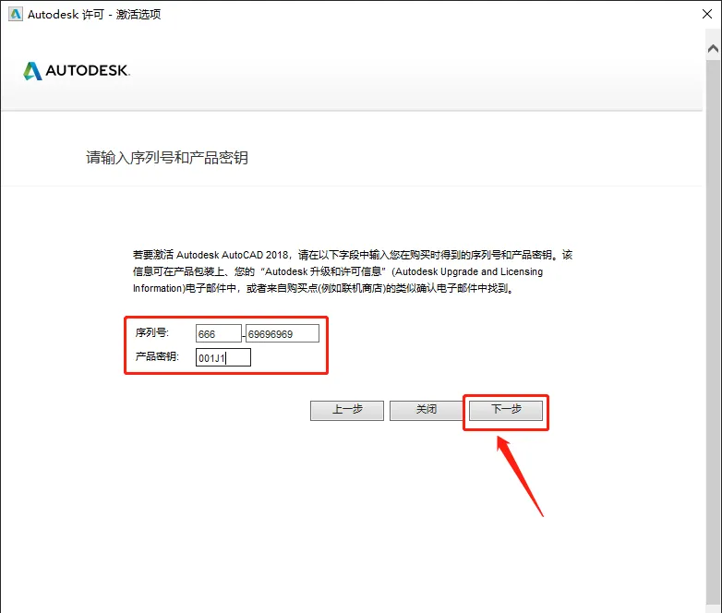Close the Autodesk license window

[707, 14]
